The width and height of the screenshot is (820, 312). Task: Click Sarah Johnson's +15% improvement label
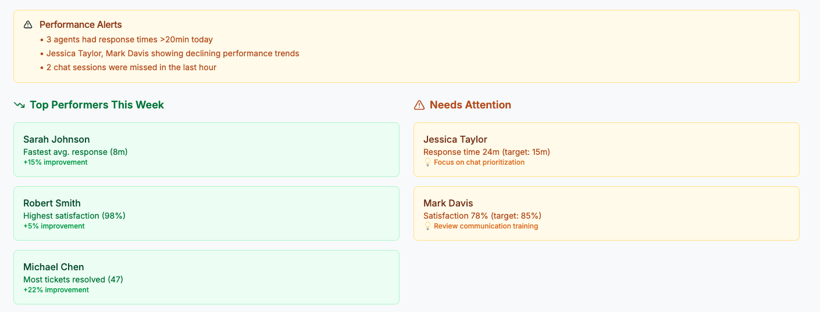55,162
